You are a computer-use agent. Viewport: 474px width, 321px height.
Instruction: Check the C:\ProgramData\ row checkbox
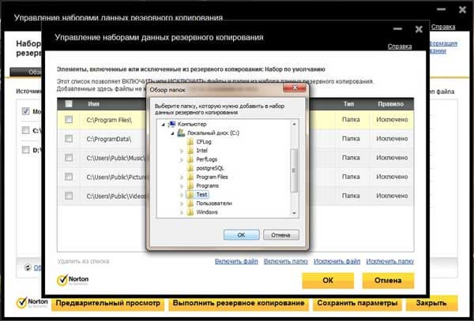click(69, 139)
